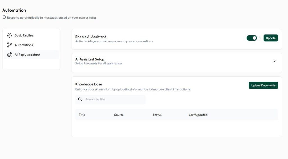Click the magnifier icon in search box
The image size is (288, 159).
tap(80, 99)
